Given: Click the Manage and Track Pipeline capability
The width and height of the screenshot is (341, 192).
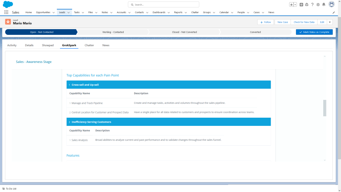Looking at the screenshot, I should 87,103.
